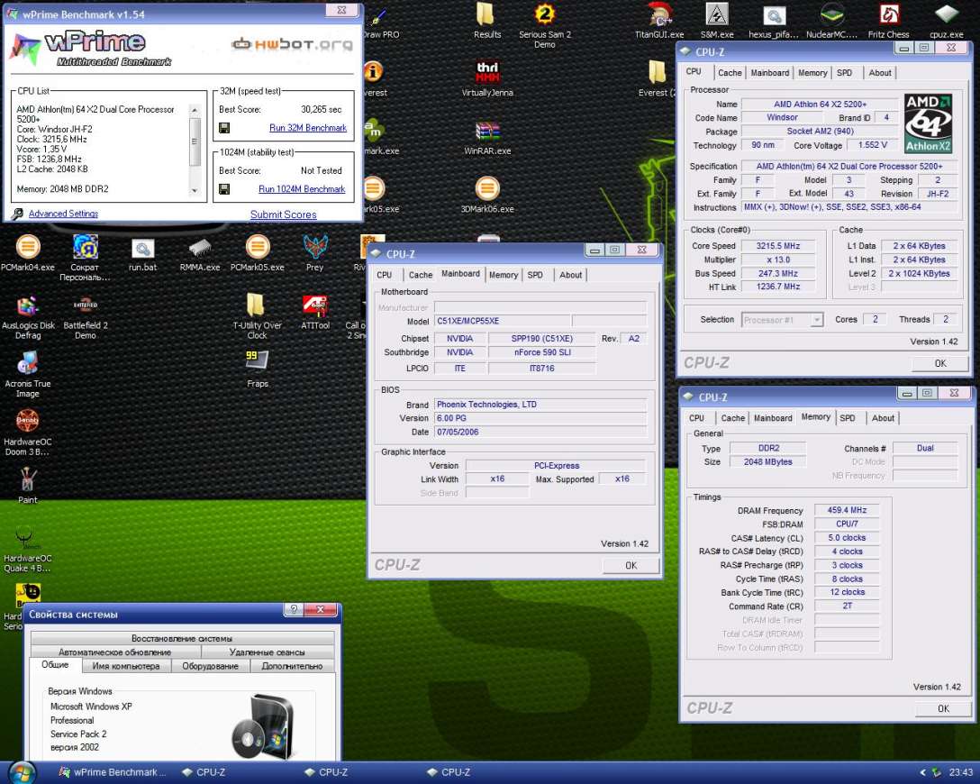This screenshot has width=980, height=784.
Task: Select SPD tab in CPU-Z memory window
Action: 847,418
